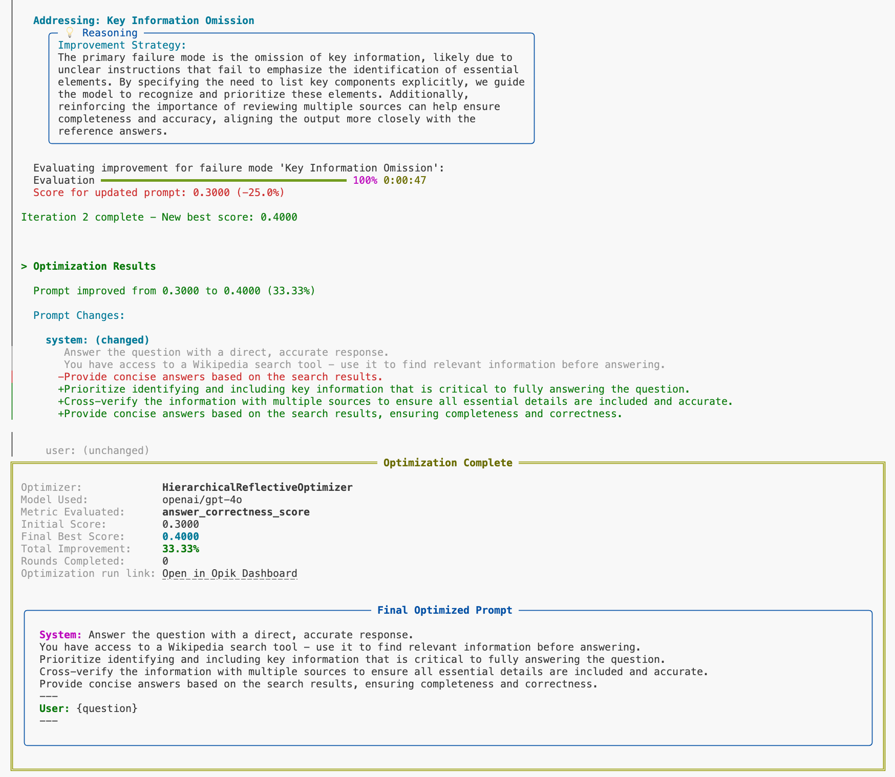Click the Final Optimized Prompt panel title

point(444,610)
